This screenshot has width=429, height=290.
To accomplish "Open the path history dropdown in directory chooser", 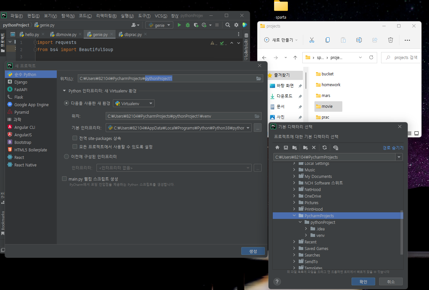I will coord(399,157).
